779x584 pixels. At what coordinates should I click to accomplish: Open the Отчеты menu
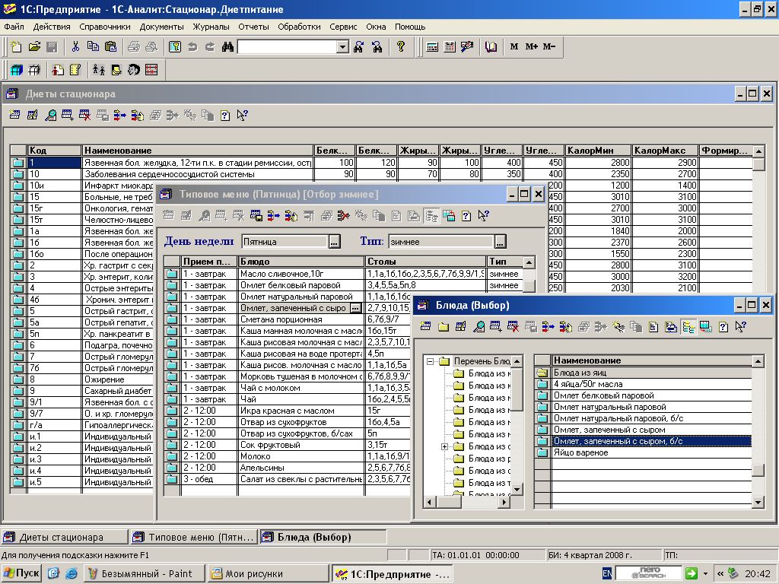pos(253,27)
